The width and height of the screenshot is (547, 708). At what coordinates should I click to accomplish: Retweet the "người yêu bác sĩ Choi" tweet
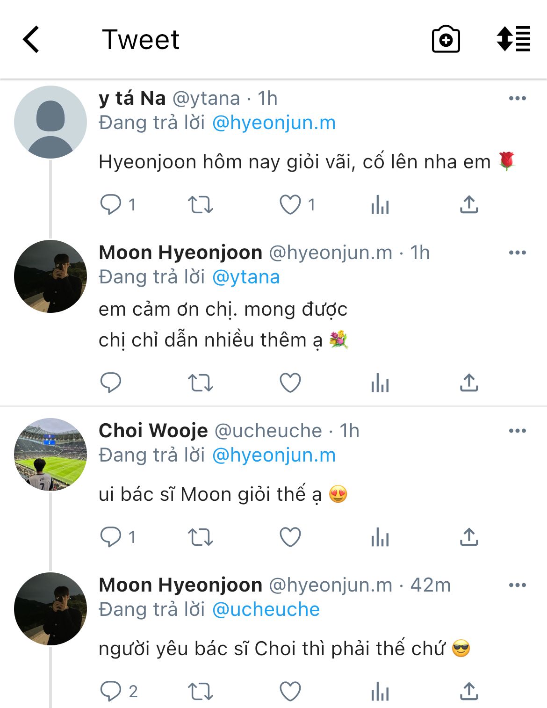[x=200, y=691]
